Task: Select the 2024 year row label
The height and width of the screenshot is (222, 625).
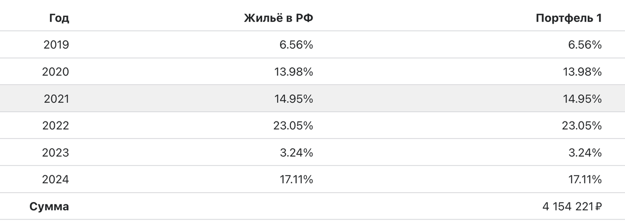Action: 56,180
